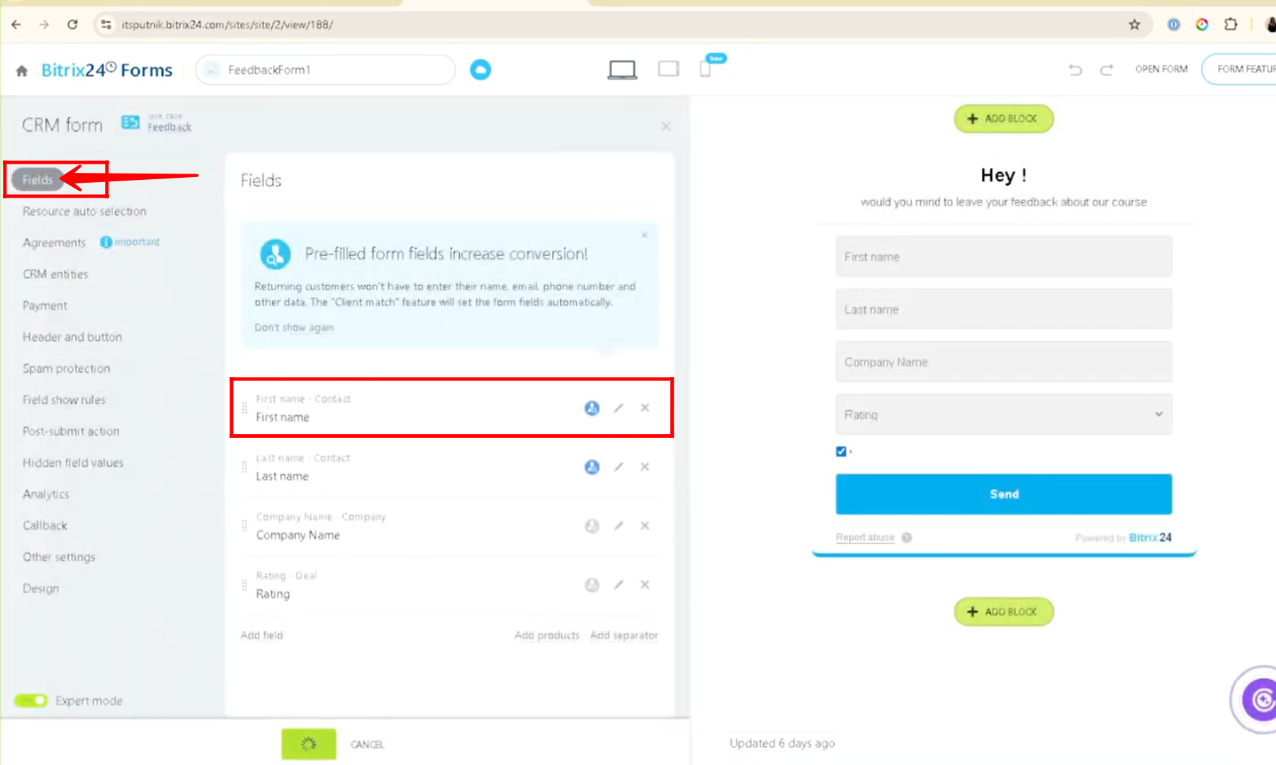Open Resource auto selection settings
The height and width of the screenshot is (765, 1276).
click(x=84, y=211)
